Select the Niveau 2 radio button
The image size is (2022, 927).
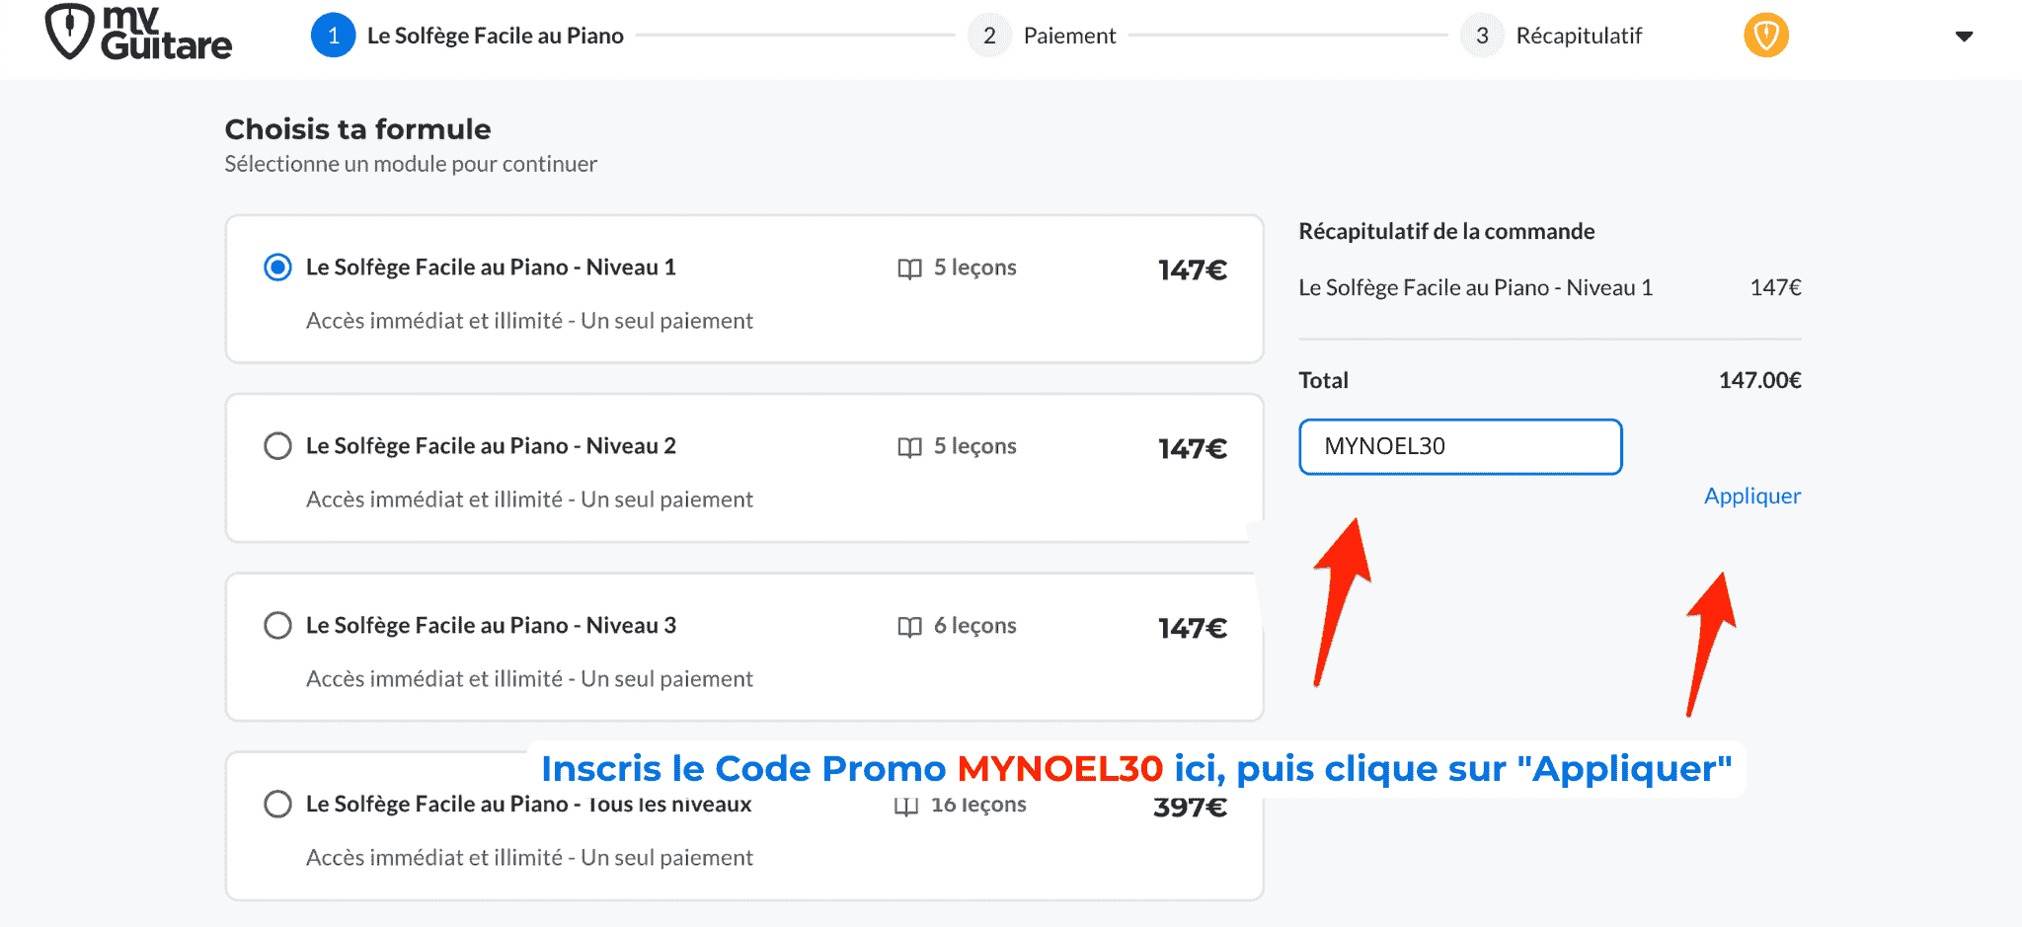tap(278, 446)
